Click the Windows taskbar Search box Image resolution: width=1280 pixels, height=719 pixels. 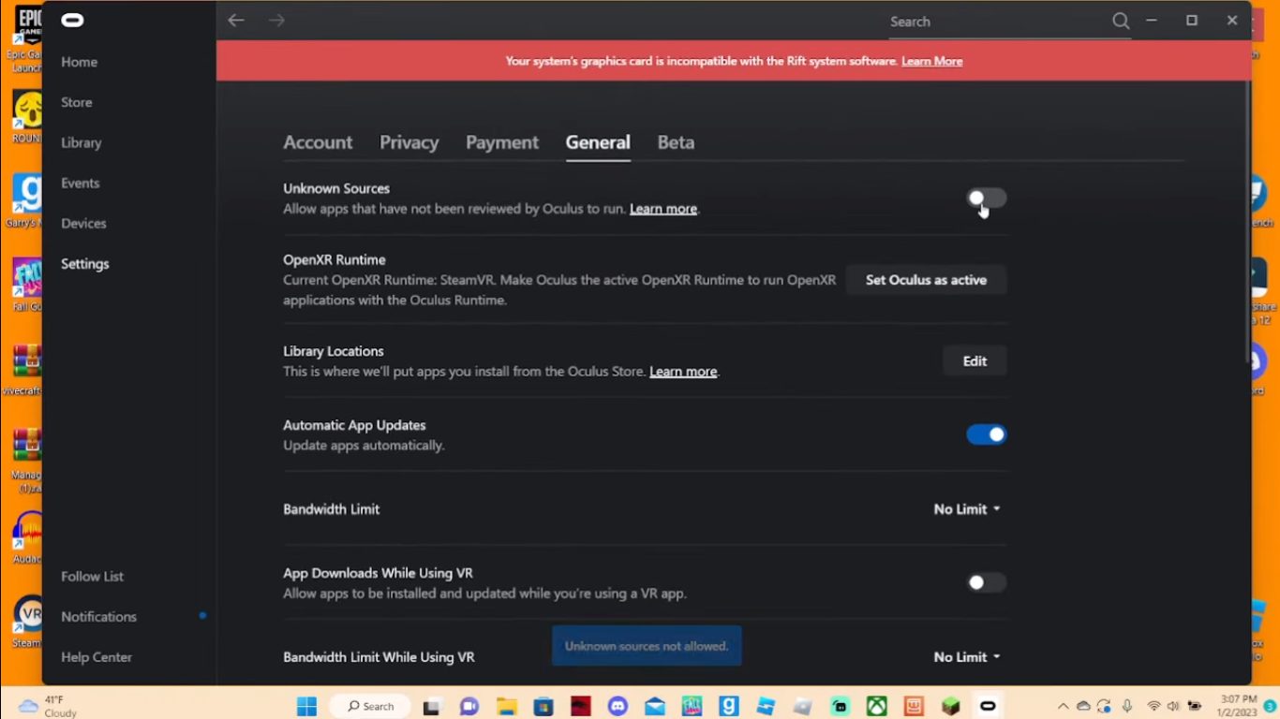[x=369, y=706]
